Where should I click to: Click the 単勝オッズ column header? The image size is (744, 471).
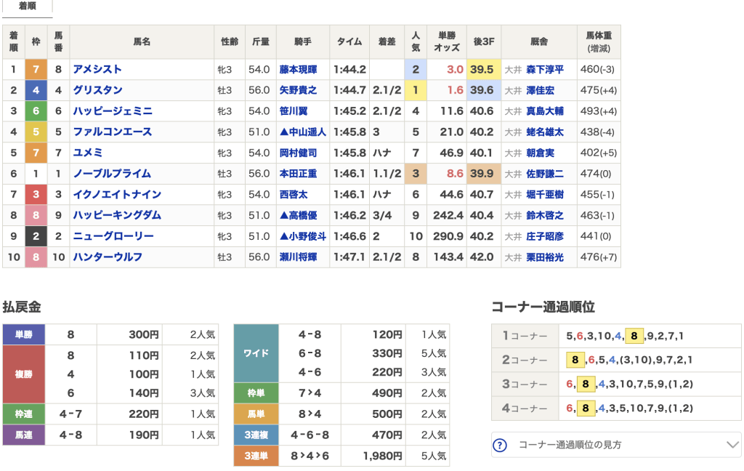tap(447, 41)
